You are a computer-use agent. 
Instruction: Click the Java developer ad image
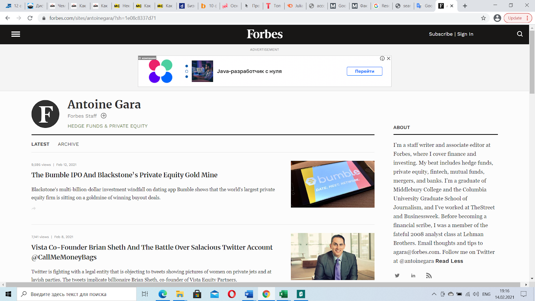click(x=202, y=71)
